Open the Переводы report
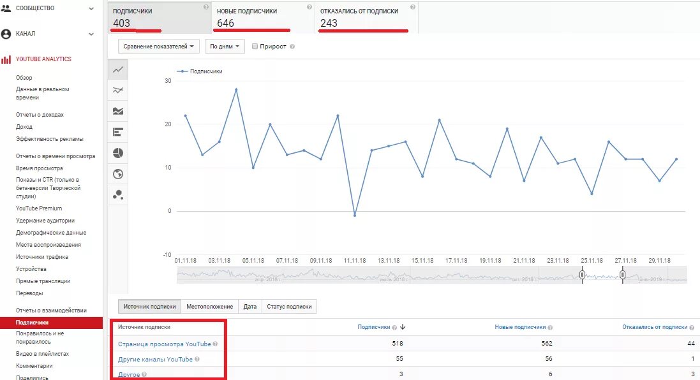This screenshot has height=380, width=700. click(x=29, y=293)
